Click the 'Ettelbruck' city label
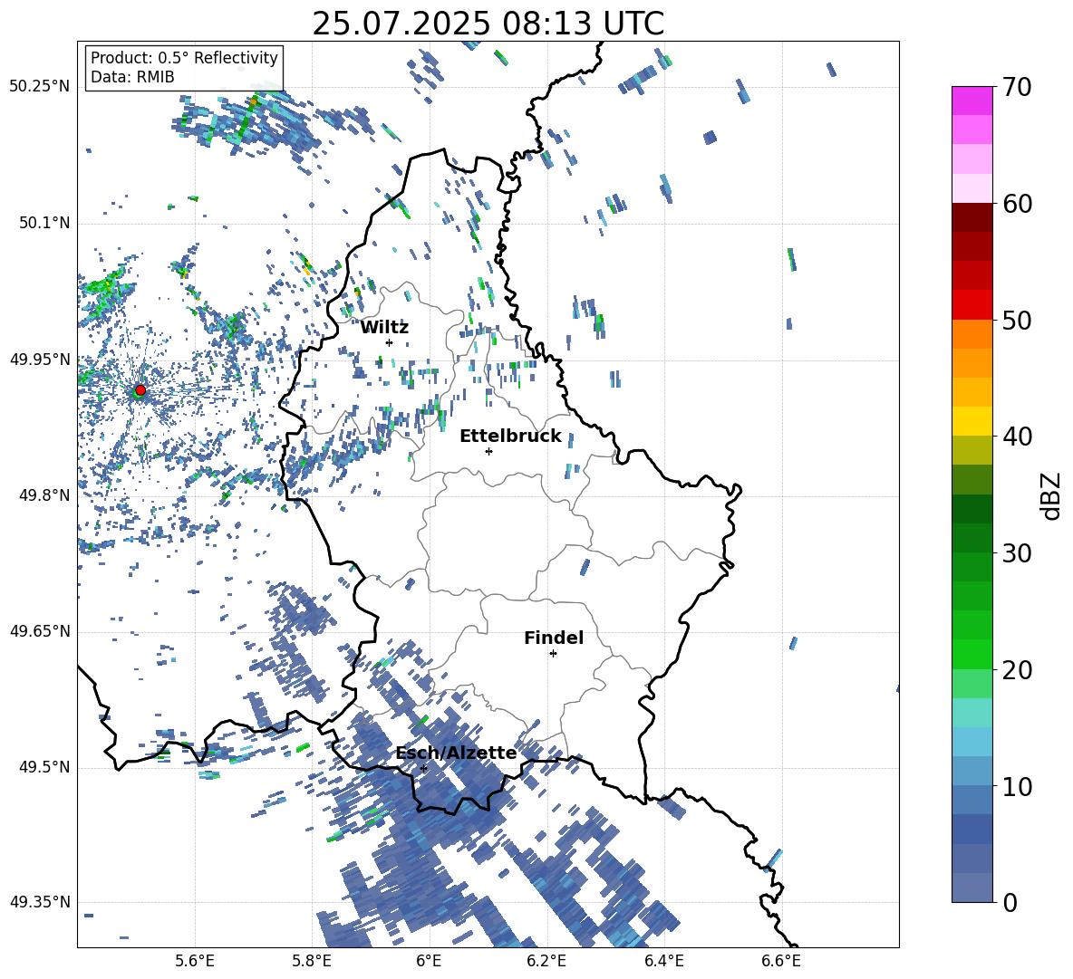Screen dimensions: 1073x979 [510, 437]
